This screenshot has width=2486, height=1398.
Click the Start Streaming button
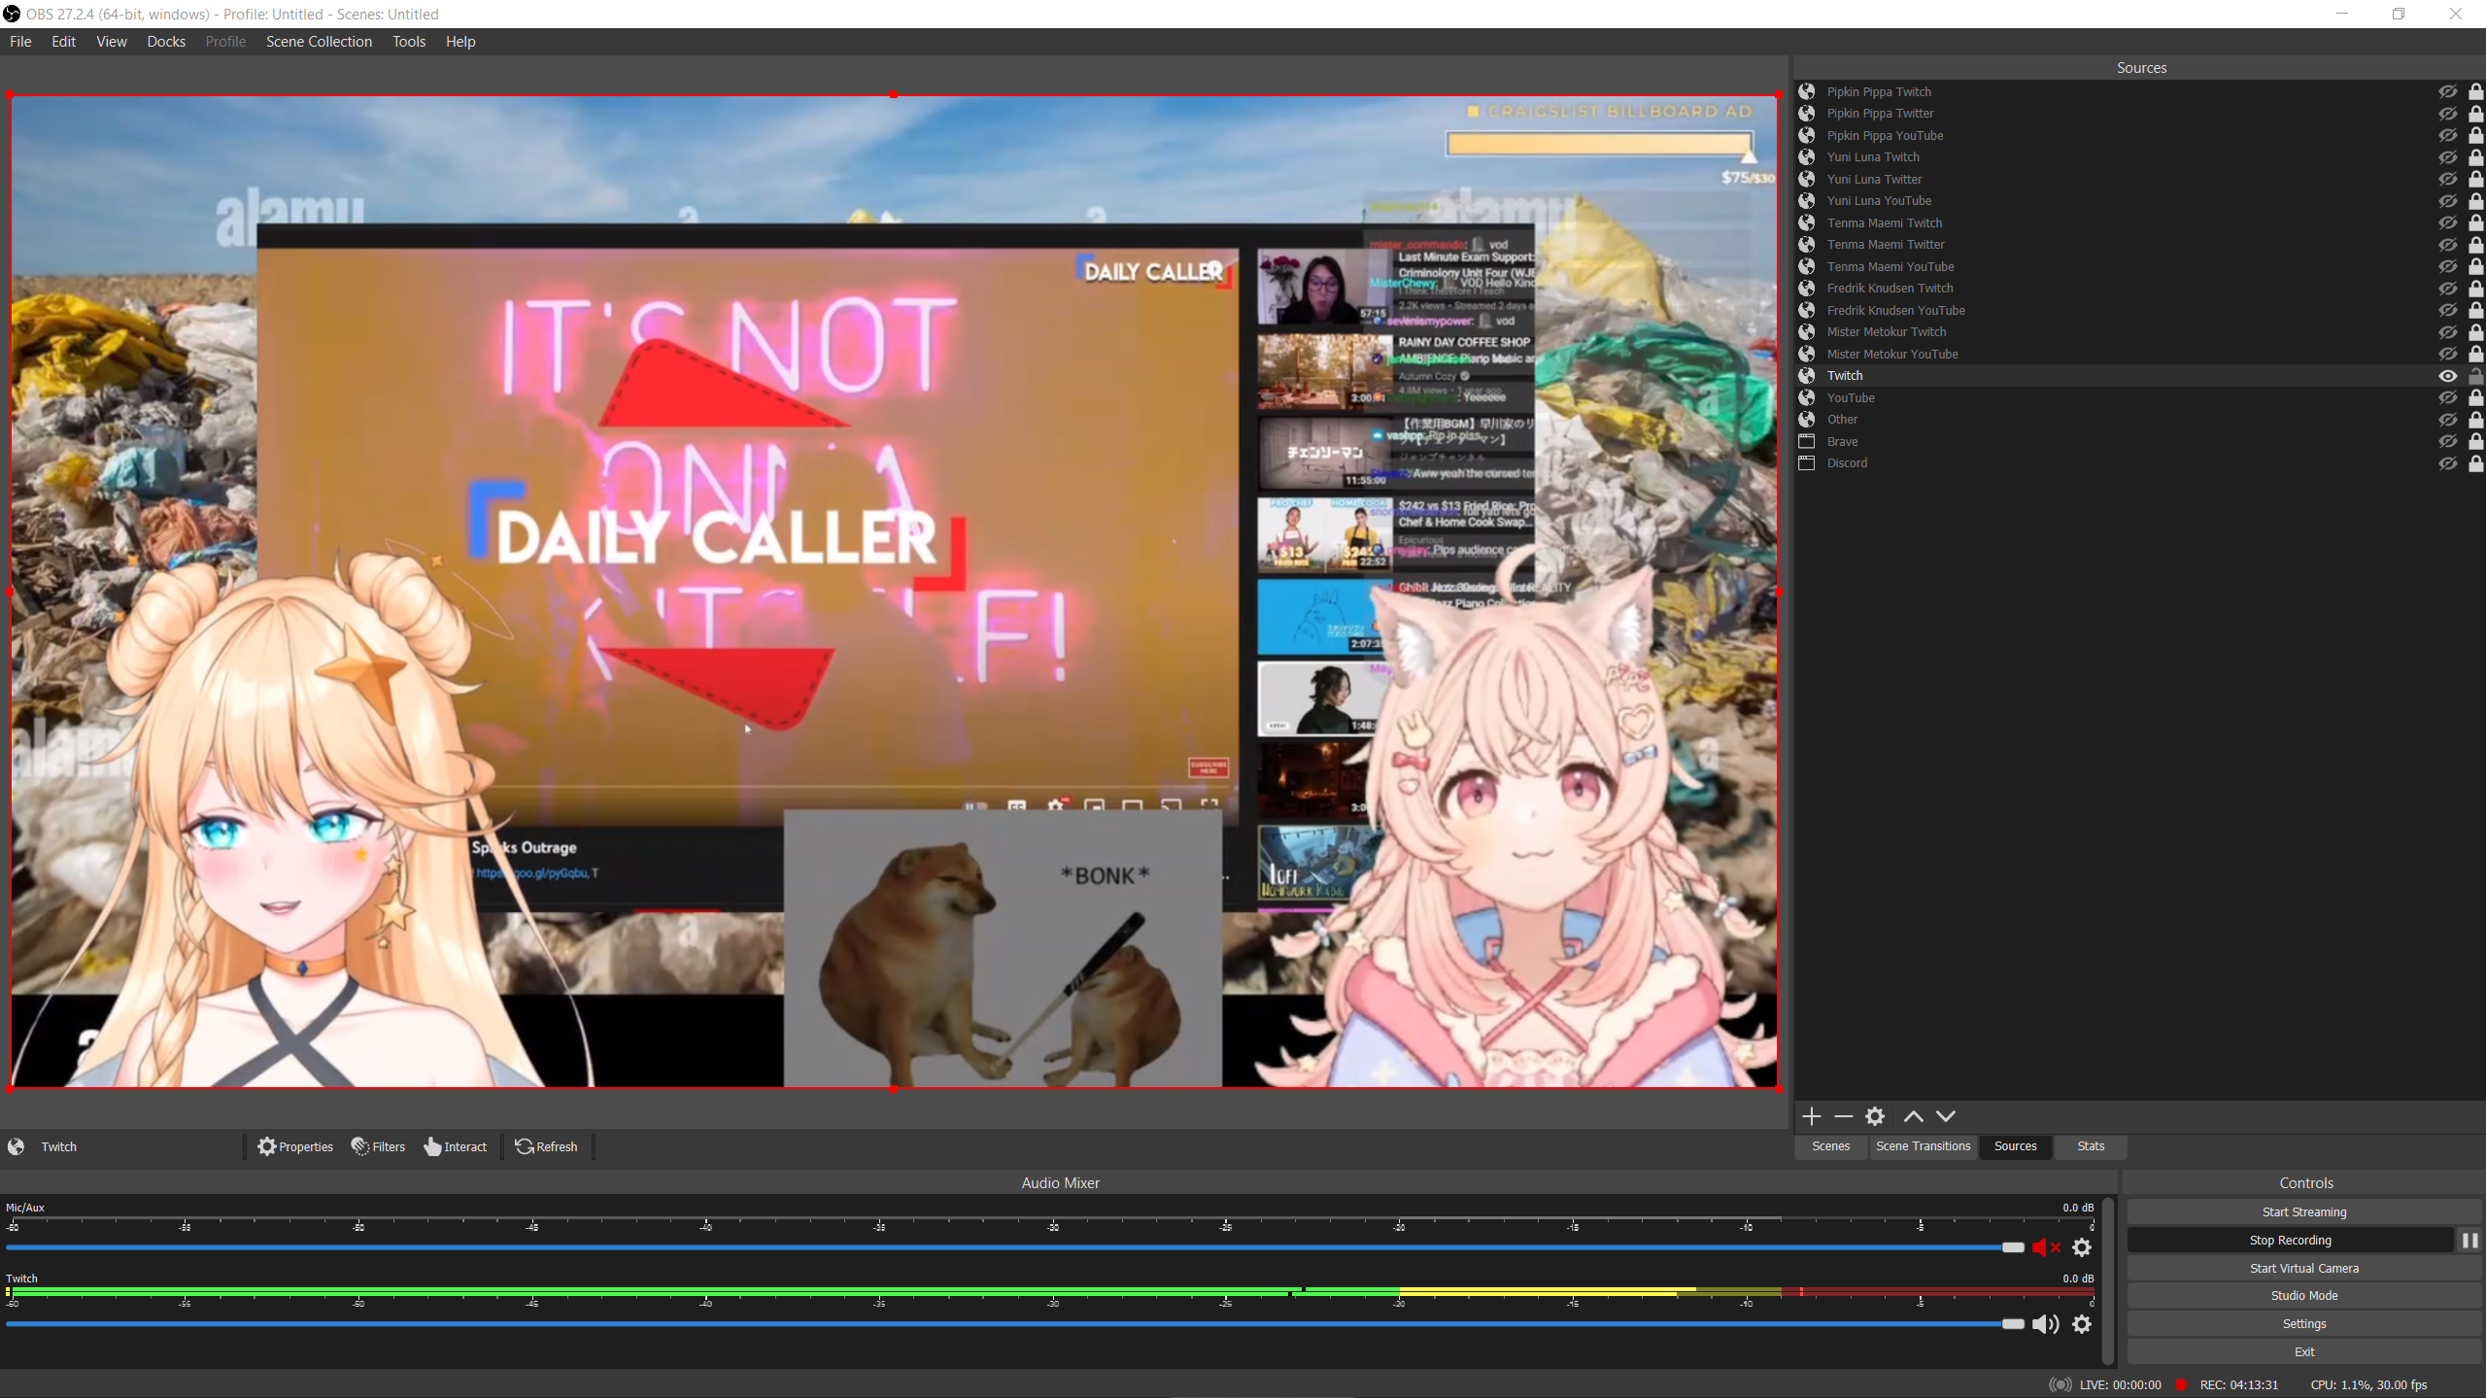tap(2303, 1212)
